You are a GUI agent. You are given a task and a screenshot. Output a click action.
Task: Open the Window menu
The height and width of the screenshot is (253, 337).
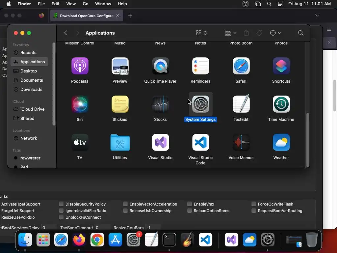coord(103,4)
